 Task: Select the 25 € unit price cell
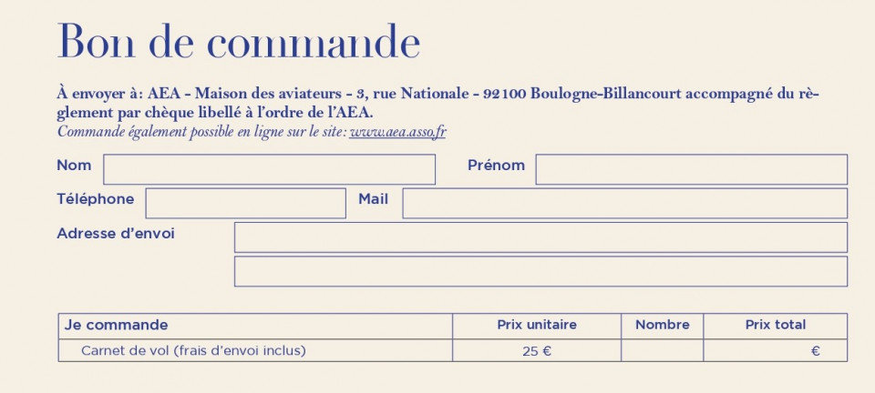[x=537, y=350]
